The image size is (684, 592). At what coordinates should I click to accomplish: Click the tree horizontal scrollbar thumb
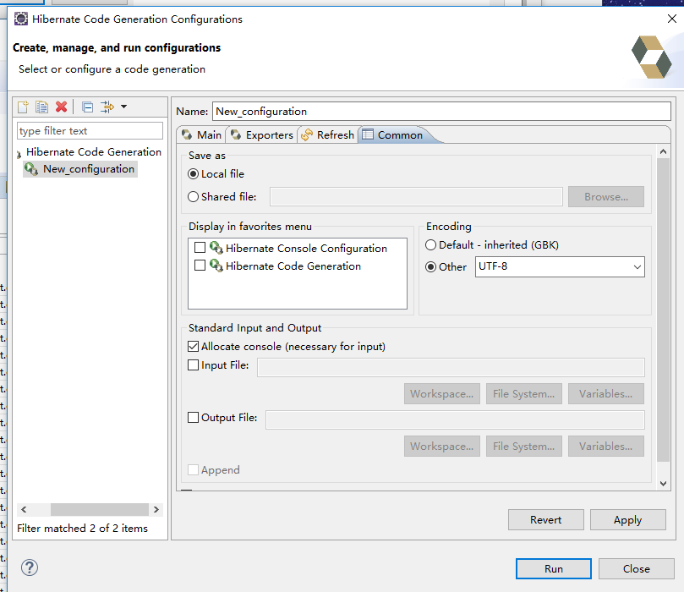(x=100, y=510)
